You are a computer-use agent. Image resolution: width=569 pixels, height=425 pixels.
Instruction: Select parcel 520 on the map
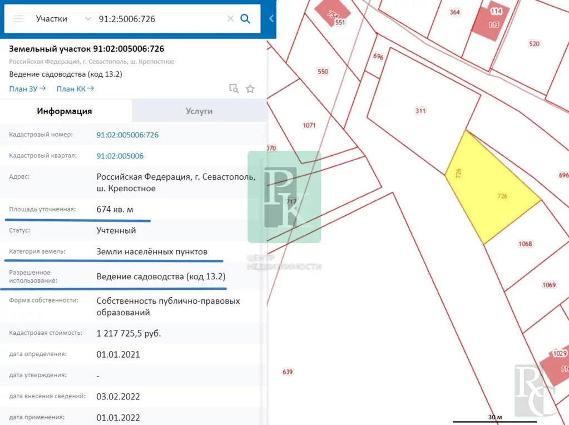tap(534, 44)
